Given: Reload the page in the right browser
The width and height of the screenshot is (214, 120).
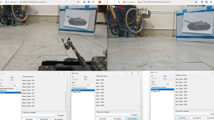Looking at the screenshot, I should click(119, 2).
